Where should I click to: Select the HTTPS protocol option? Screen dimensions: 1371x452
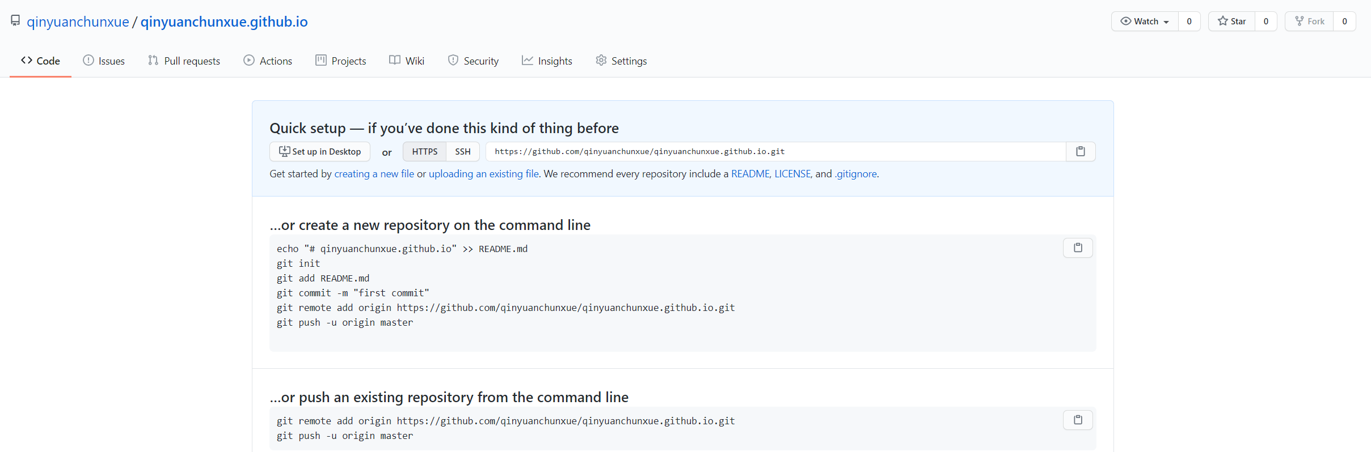click(424, 151)
